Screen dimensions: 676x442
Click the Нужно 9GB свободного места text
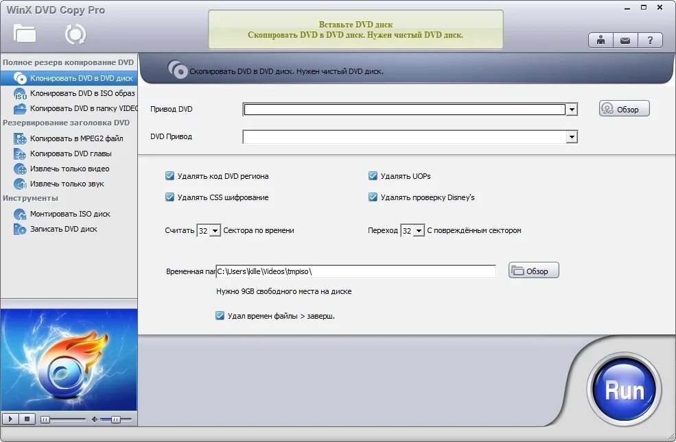pos(283,291)
